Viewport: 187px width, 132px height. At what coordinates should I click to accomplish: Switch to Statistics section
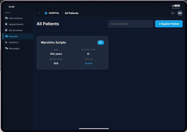pos(14,42)
